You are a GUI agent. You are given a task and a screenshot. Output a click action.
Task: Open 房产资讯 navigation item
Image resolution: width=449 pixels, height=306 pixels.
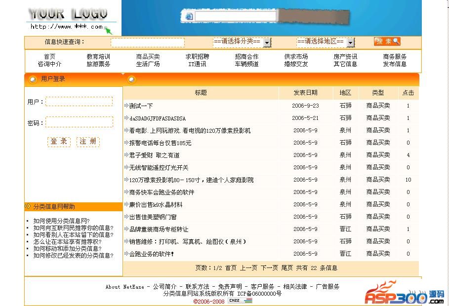tap(345, 57)
